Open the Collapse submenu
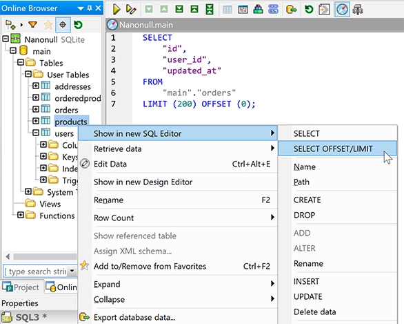Image resolution: width=404 pixels, height=324 pixels. click(x=178, y=299)
